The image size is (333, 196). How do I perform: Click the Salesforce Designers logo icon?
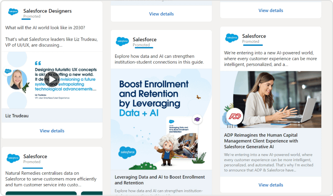[x=13, y=12]
